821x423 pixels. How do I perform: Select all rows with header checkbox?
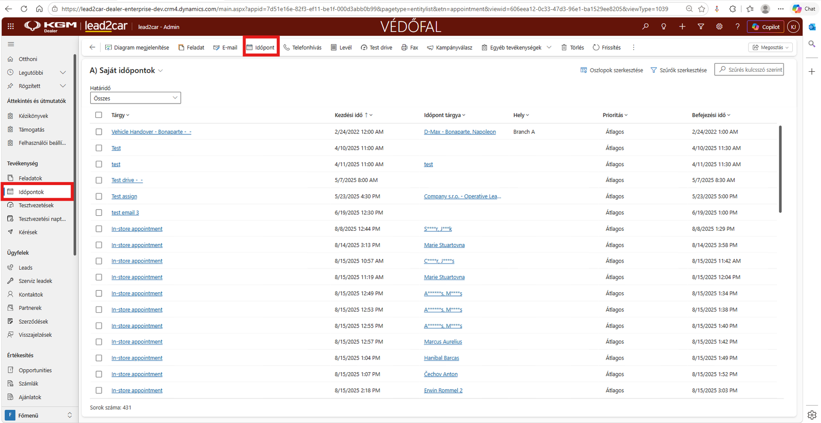[x=99, y=115]
